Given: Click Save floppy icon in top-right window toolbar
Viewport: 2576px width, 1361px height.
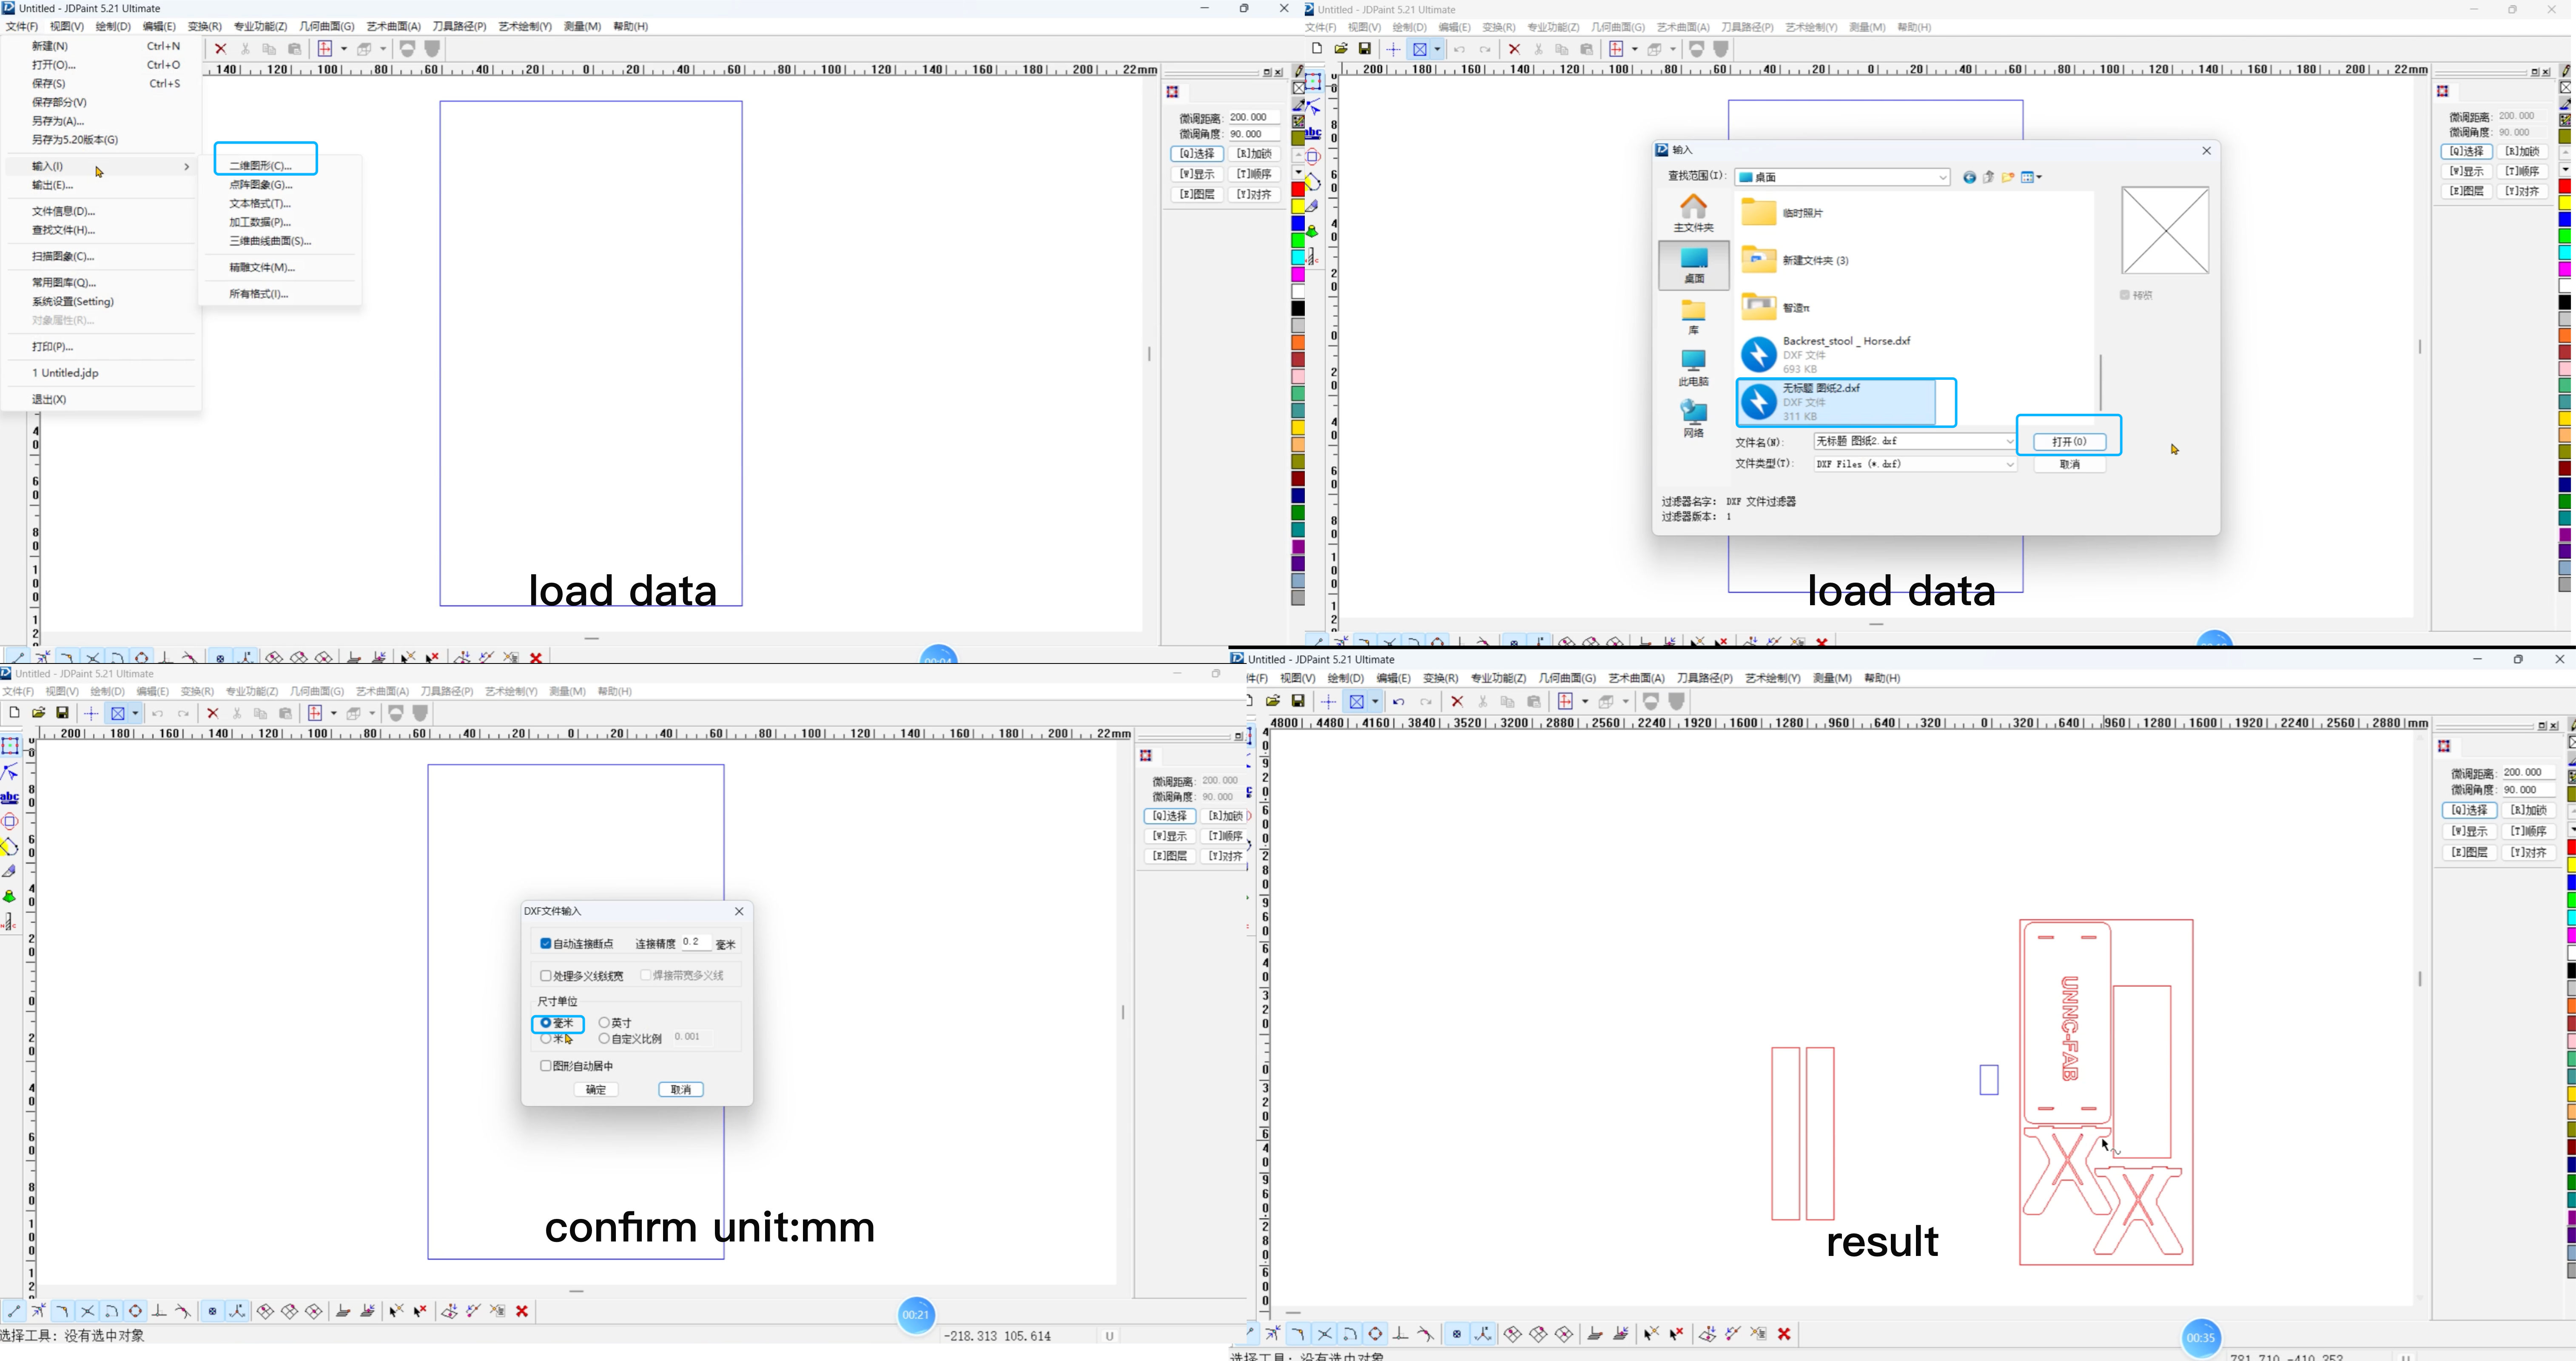Looking at the screenshot, I should click(1365, 49).
